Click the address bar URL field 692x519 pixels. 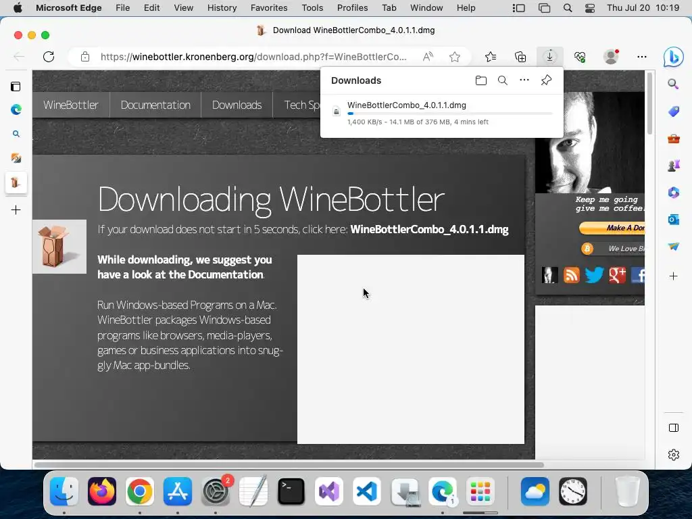(253, 57)
